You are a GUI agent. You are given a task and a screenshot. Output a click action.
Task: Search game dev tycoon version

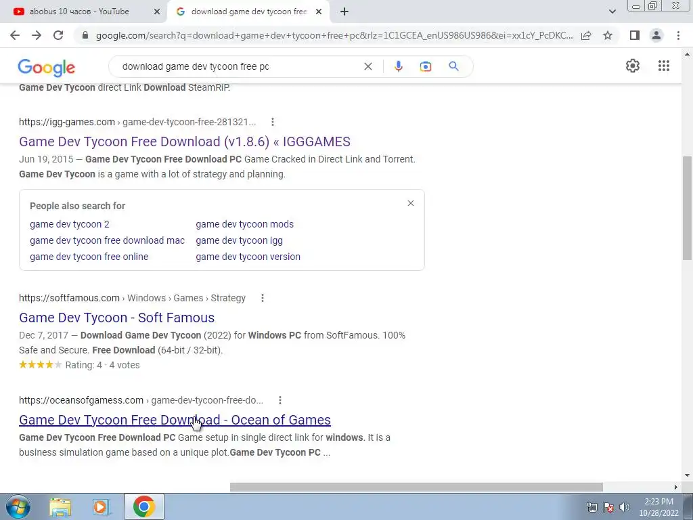248,257
